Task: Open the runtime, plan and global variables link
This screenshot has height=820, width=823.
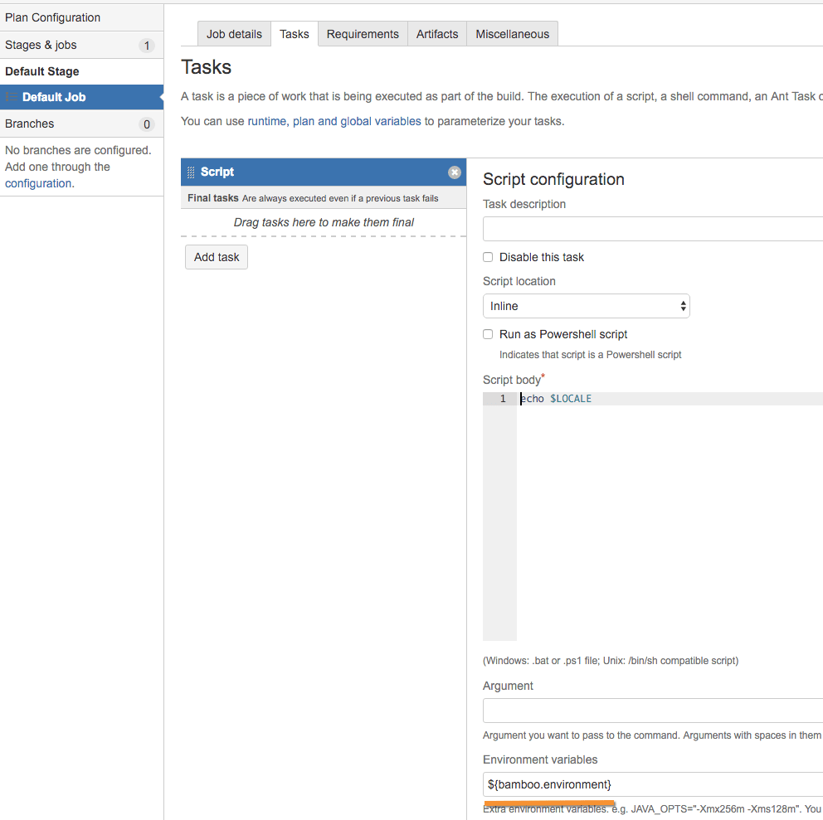Action: [x=333, y=121]
